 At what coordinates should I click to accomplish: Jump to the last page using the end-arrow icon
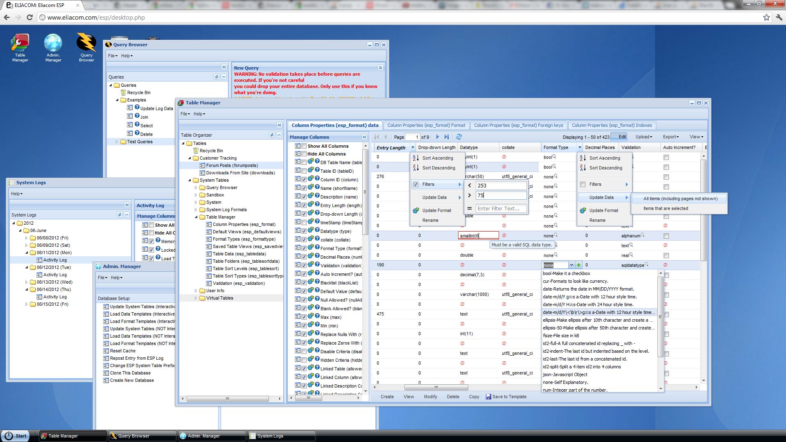click(447, 137)
